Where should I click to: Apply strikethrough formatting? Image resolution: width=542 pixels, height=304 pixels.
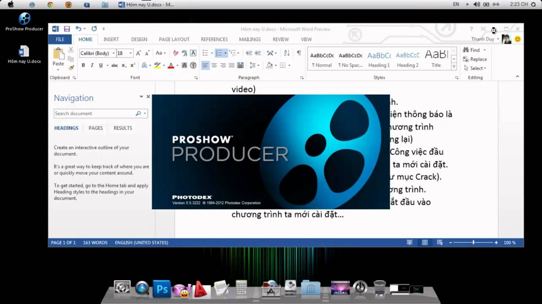(x=114, y=65)
